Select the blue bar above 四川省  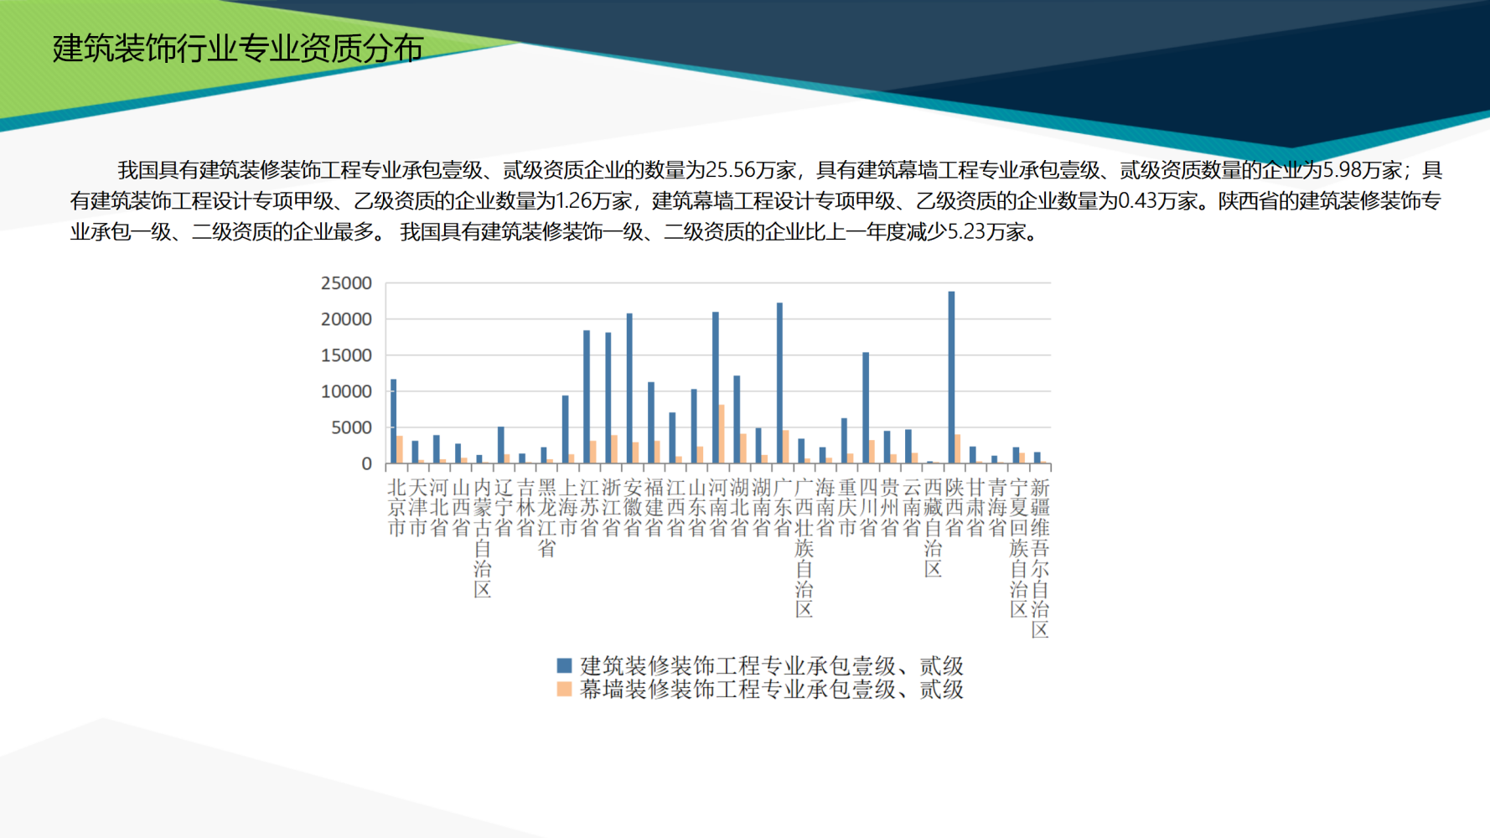click(866, 408)
